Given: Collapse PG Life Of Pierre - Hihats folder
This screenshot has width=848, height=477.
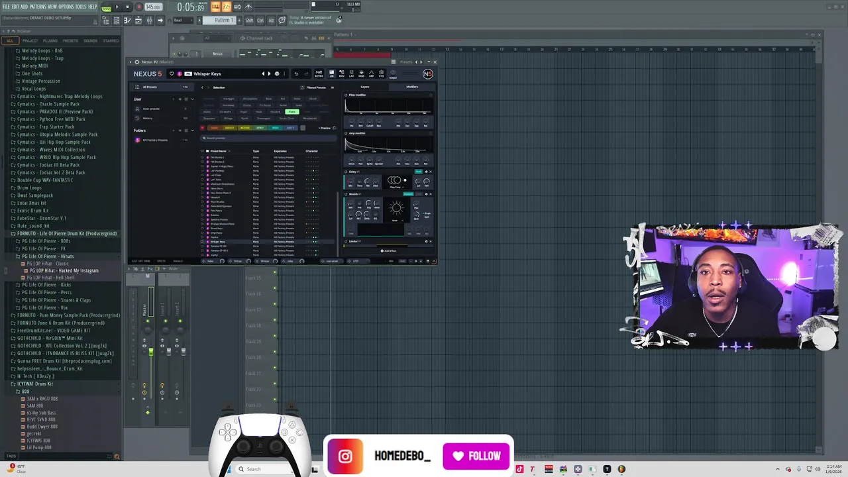Looking at the screenshot, I should (46, 256).
